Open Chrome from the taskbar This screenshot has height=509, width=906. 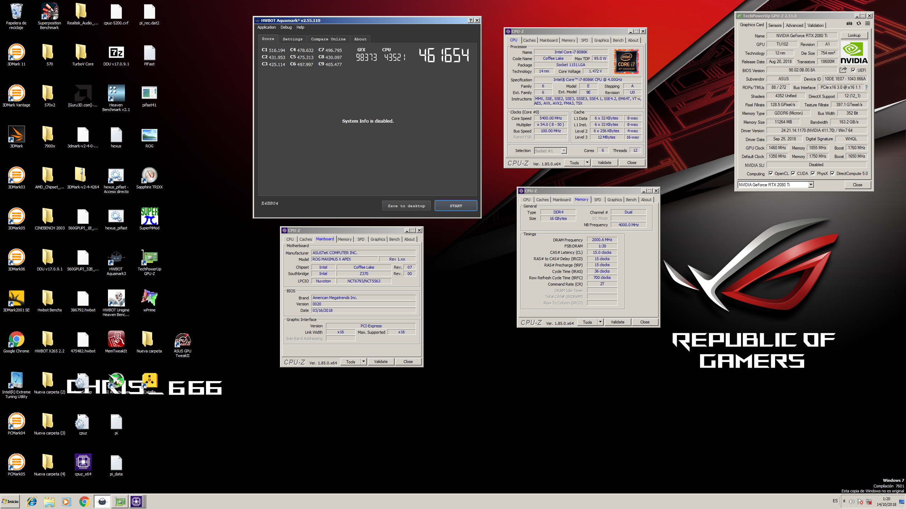point(84,502)
